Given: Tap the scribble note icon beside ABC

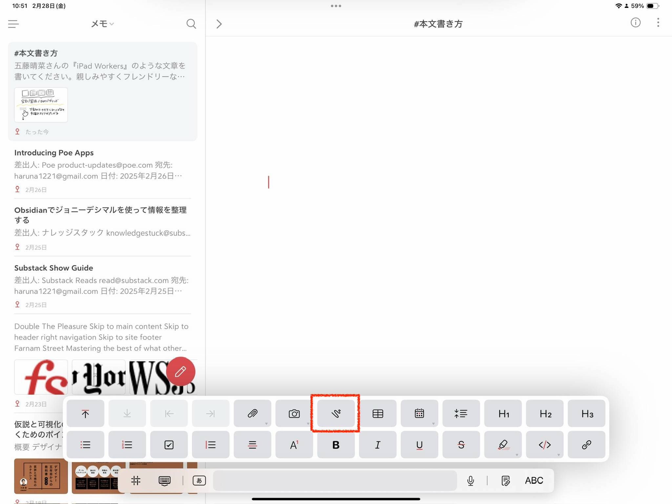Looking at the screenshot, I should [x=506, y=481].
